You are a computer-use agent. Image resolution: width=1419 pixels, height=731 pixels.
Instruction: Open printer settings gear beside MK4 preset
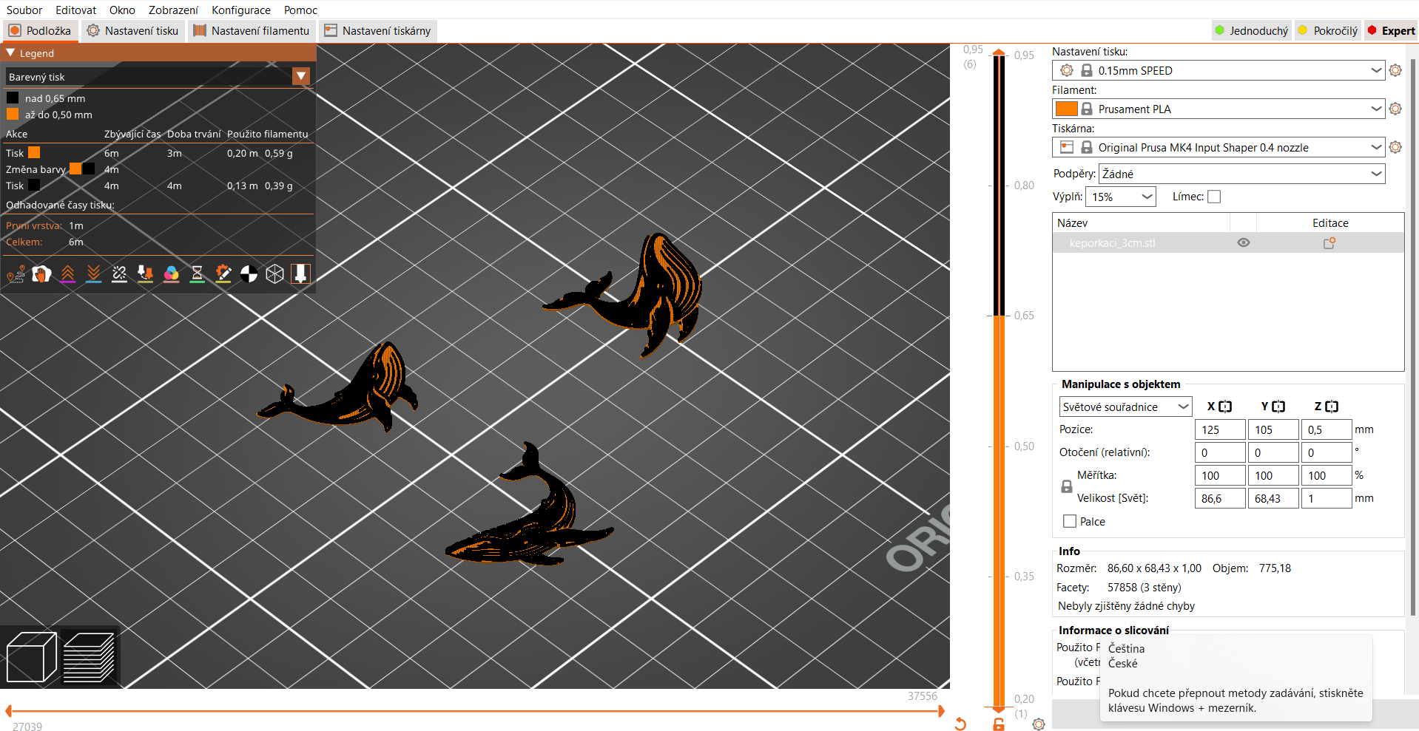pyautogui.click(x=1395, y=147)
